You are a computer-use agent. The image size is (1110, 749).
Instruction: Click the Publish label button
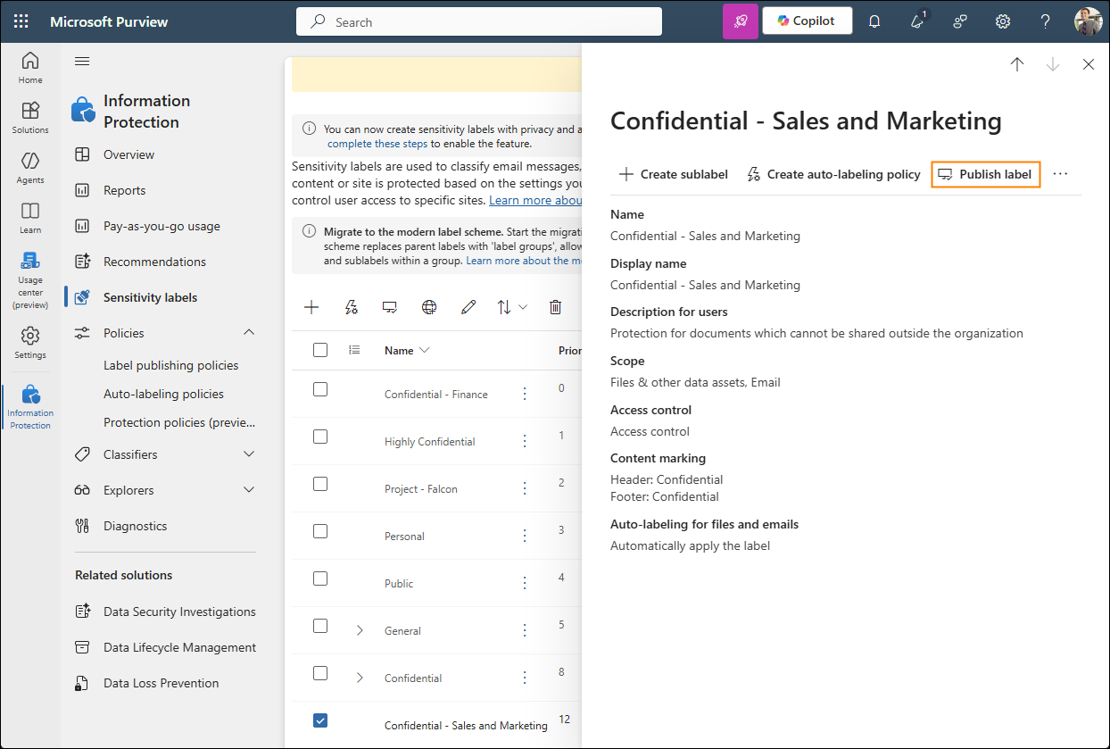pyautogui.click(x=985, y=174)
